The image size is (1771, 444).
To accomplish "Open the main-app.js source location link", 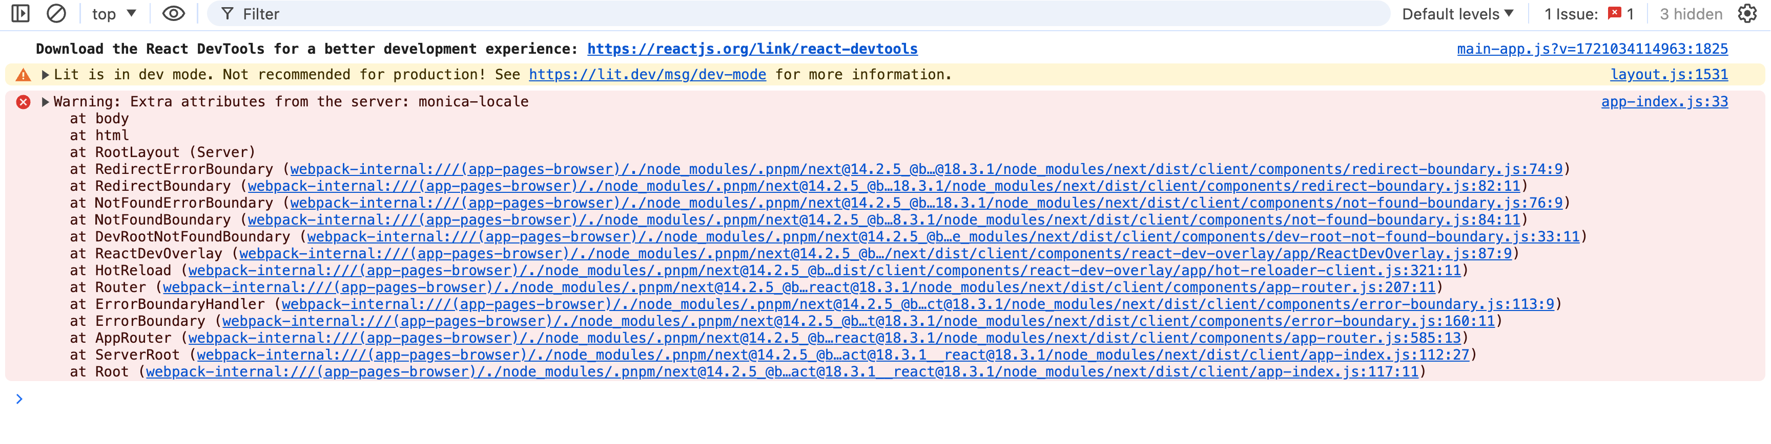I will 1592,49.
